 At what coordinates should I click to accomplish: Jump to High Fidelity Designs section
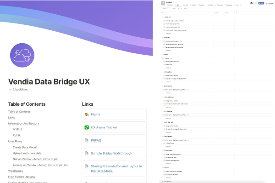[22, 177]
